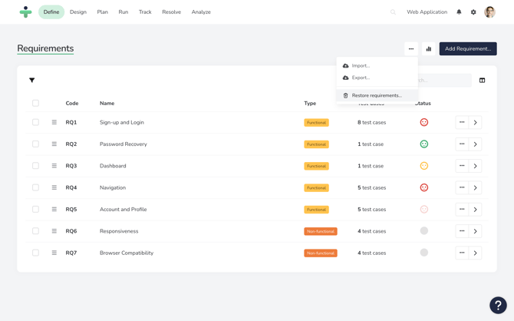
Task: Open the Web Application project selector
Action: point(427,12)
